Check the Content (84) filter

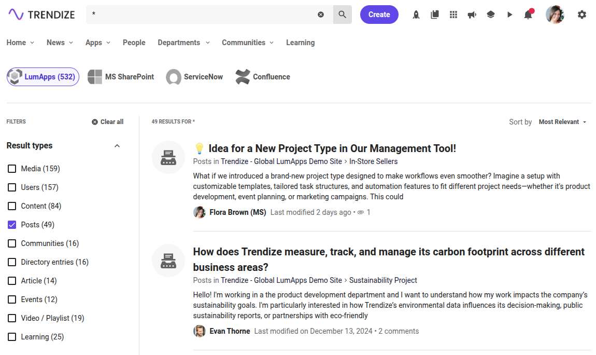pyautogui.click(x=12, y=206)
